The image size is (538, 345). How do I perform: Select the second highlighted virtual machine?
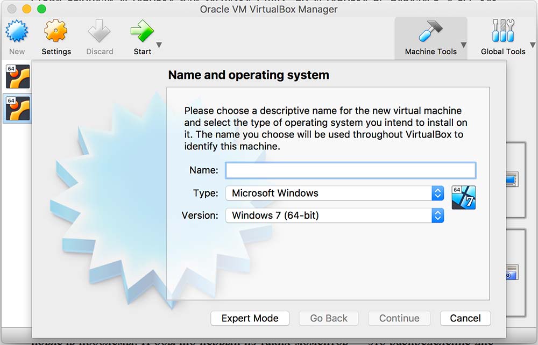pyautogui.click(x=17, y=109)
